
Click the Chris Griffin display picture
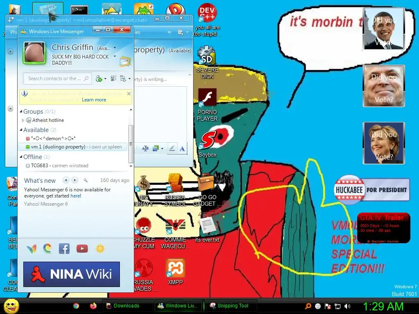point(34,53)
